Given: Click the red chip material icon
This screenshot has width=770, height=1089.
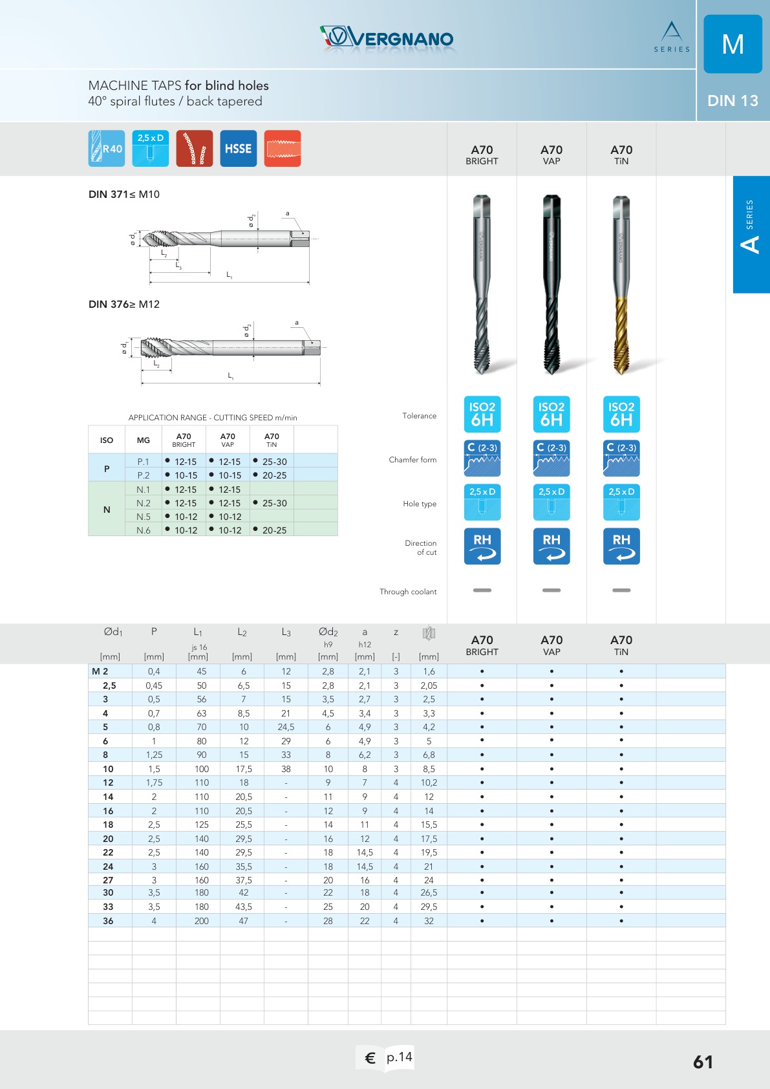Looking at the screenshot, I should (x=195, y=149).
